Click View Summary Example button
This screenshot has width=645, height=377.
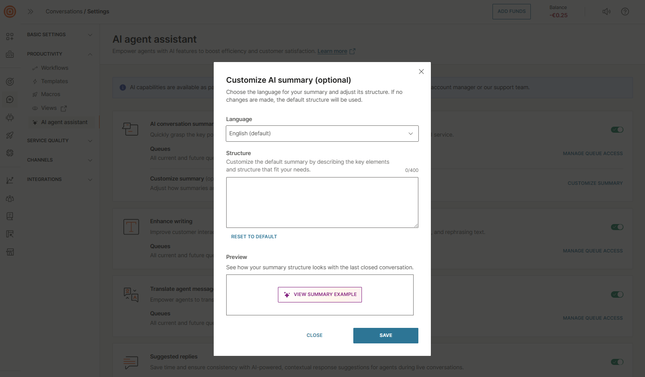(x=320, y=295)
